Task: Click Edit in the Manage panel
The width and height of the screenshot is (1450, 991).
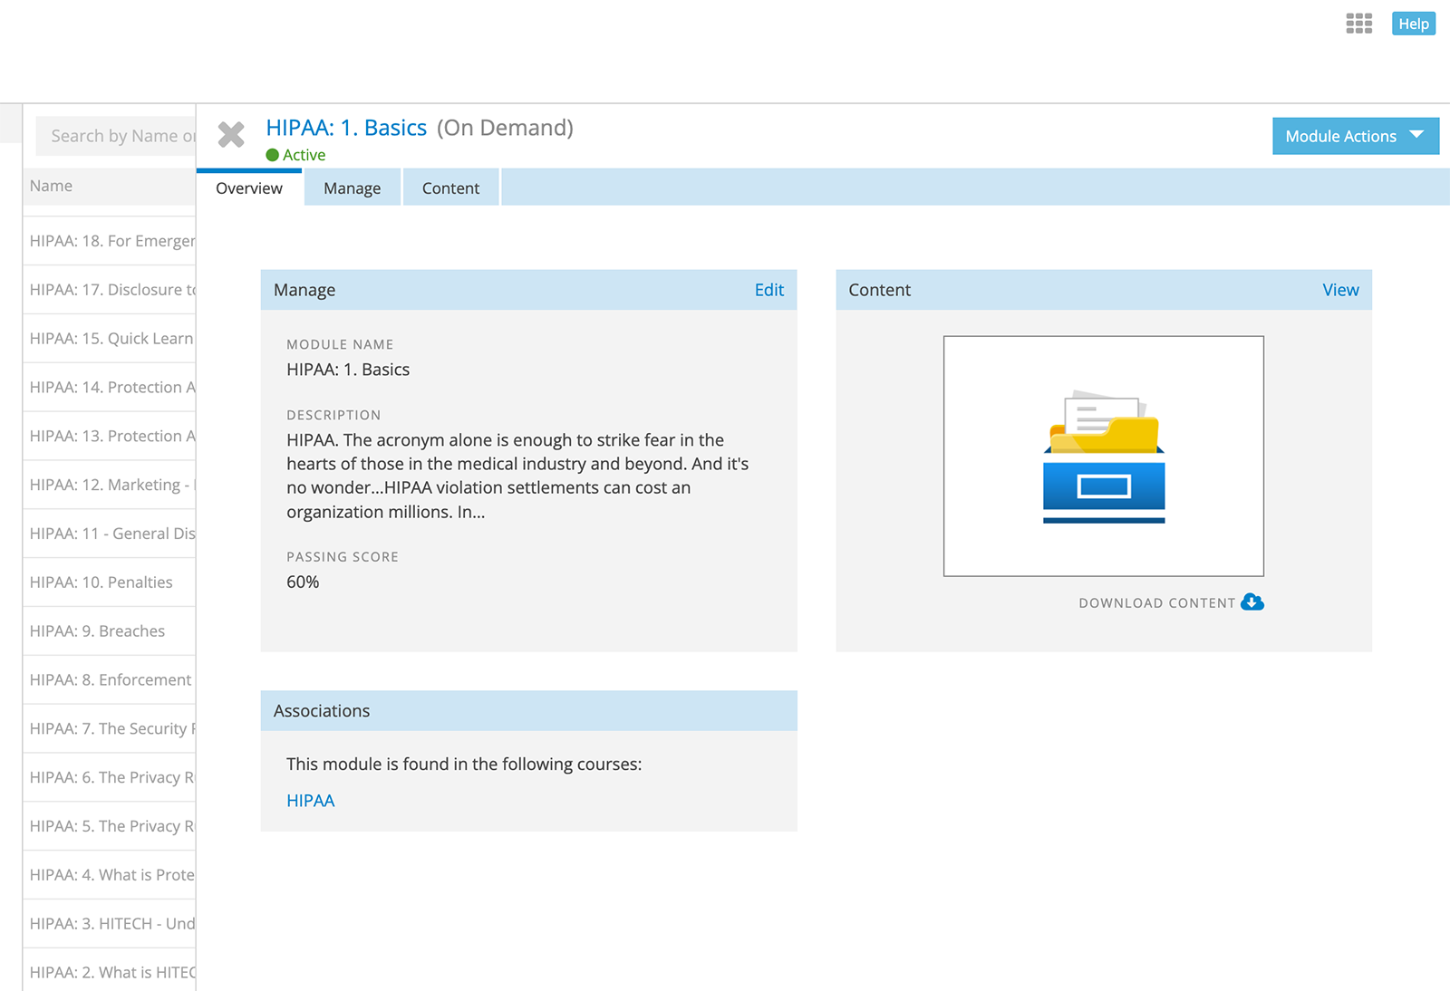Action: pos(769,290)
